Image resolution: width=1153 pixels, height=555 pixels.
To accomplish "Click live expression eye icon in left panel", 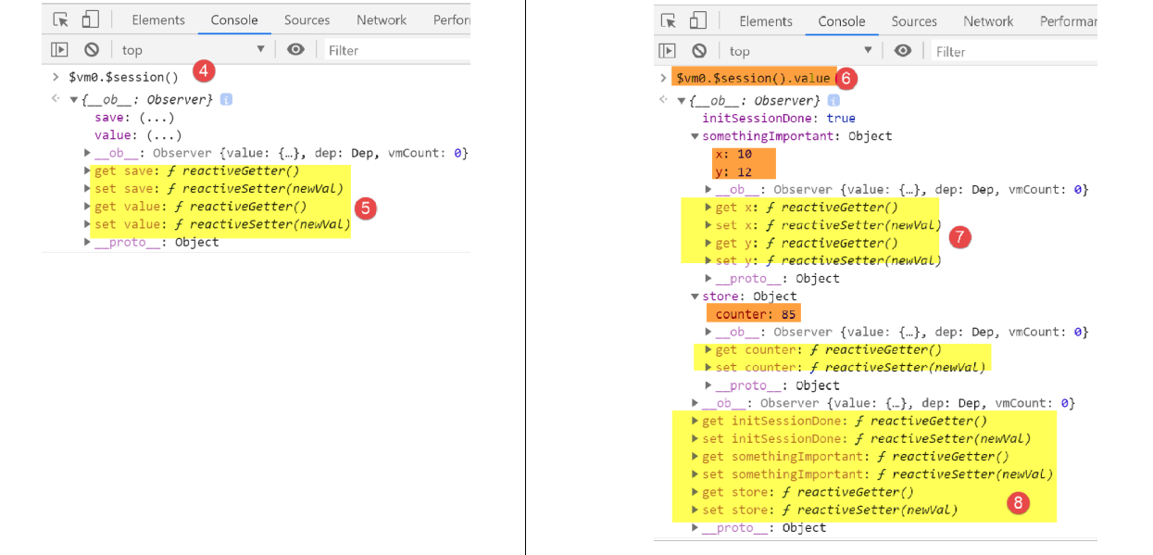I will coord(295,50).
